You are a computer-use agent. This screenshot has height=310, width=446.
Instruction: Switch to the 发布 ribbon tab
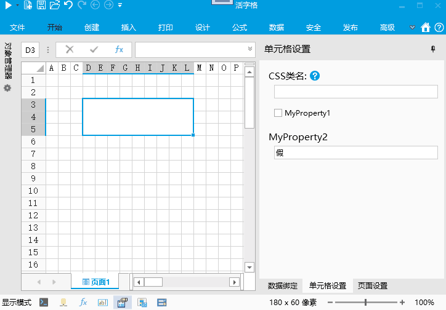350,28
